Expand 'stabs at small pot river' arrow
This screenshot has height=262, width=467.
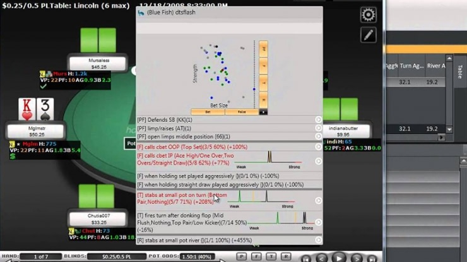319,240
